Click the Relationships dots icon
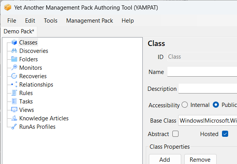This screenshot has width=237, height=164. (x=14, y=85)
